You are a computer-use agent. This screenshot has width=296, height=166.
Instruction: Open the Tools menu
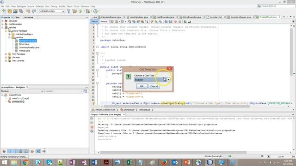click(x=77, y=6)
